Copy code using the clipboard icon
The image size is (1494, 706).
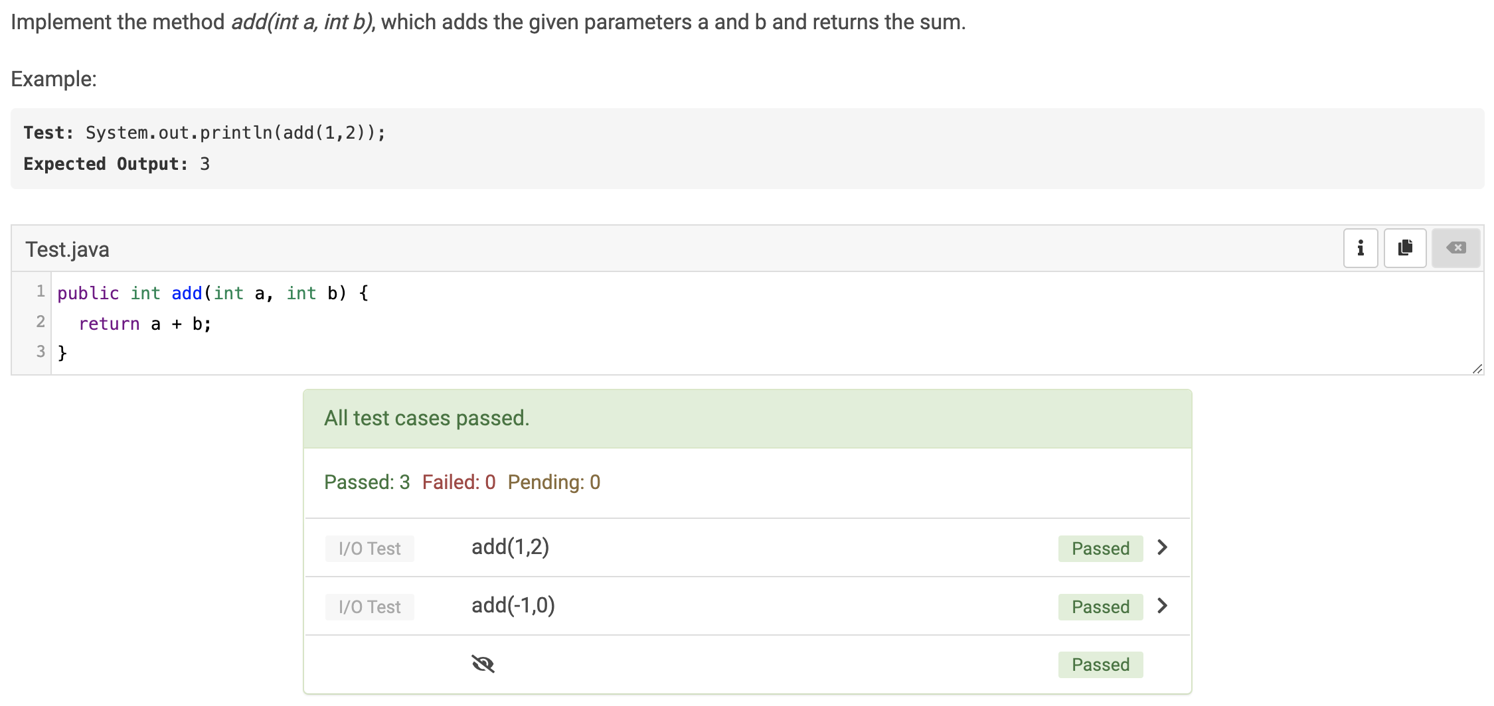click(x=1405, y=248)
